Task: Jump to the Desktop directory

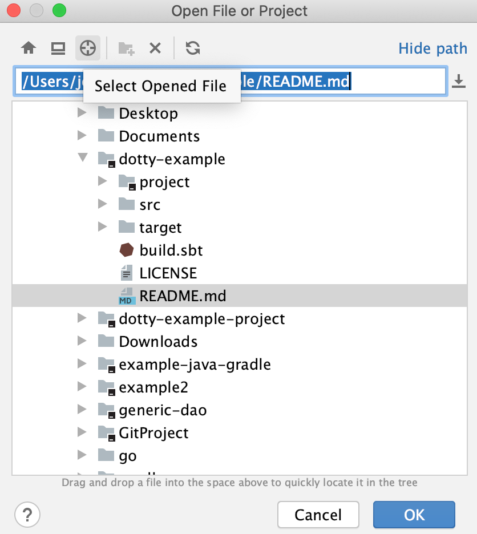Action: (x=58, y=48)
